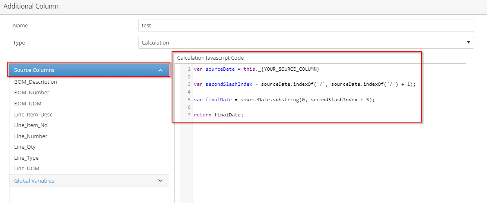487x203 pixels.
Task: Click the return finalDate code line
Action: pos(219,115)
